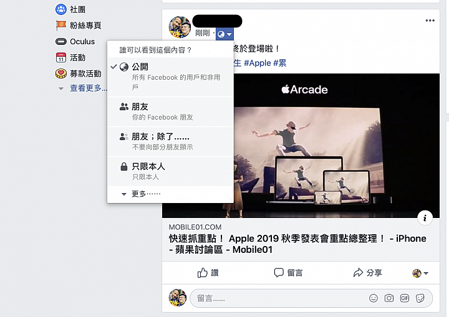Click the 活動 calendar icon
The width and height of the screenshot is (449, 317).
(x=60, y=57)
